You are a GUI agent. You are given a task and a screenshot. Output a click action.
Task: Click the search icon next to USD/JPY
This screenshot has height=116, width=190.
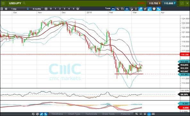[x=24, y=3]
